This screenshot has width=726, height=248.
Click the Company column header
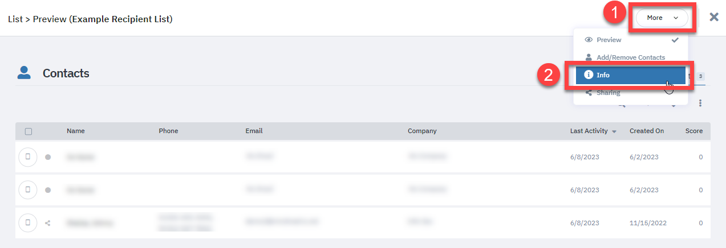(422, 131)
